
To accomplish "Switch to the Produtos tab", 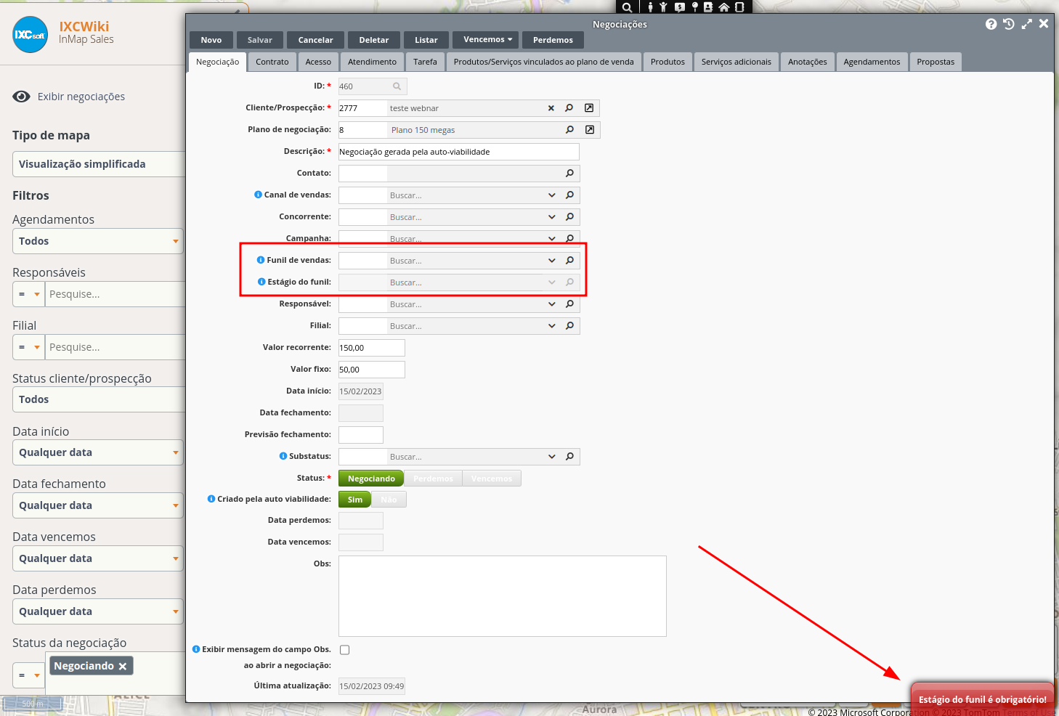I will coord(668,62).
